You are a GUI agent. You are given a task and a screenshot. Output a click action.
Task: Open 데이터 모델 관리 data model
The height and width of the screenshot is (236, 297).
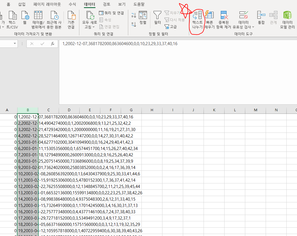tap(288, 20)
